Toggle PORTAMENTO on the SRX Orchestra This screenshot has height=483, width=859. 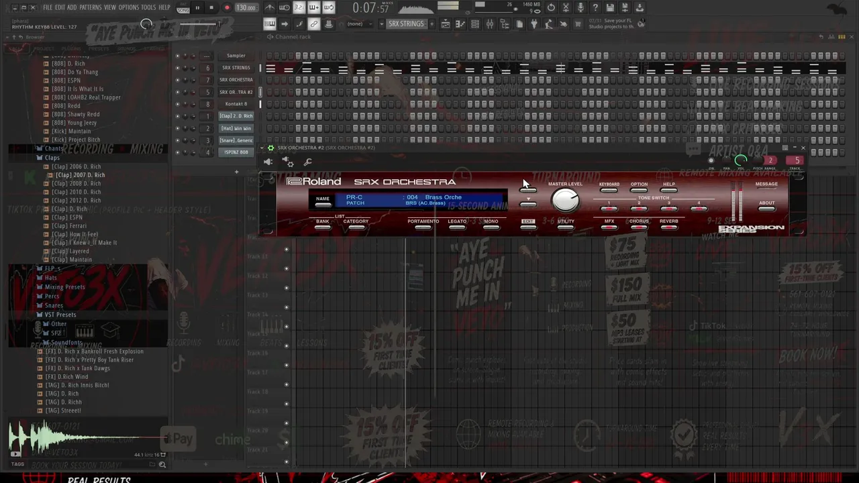[x=423, y=228]
